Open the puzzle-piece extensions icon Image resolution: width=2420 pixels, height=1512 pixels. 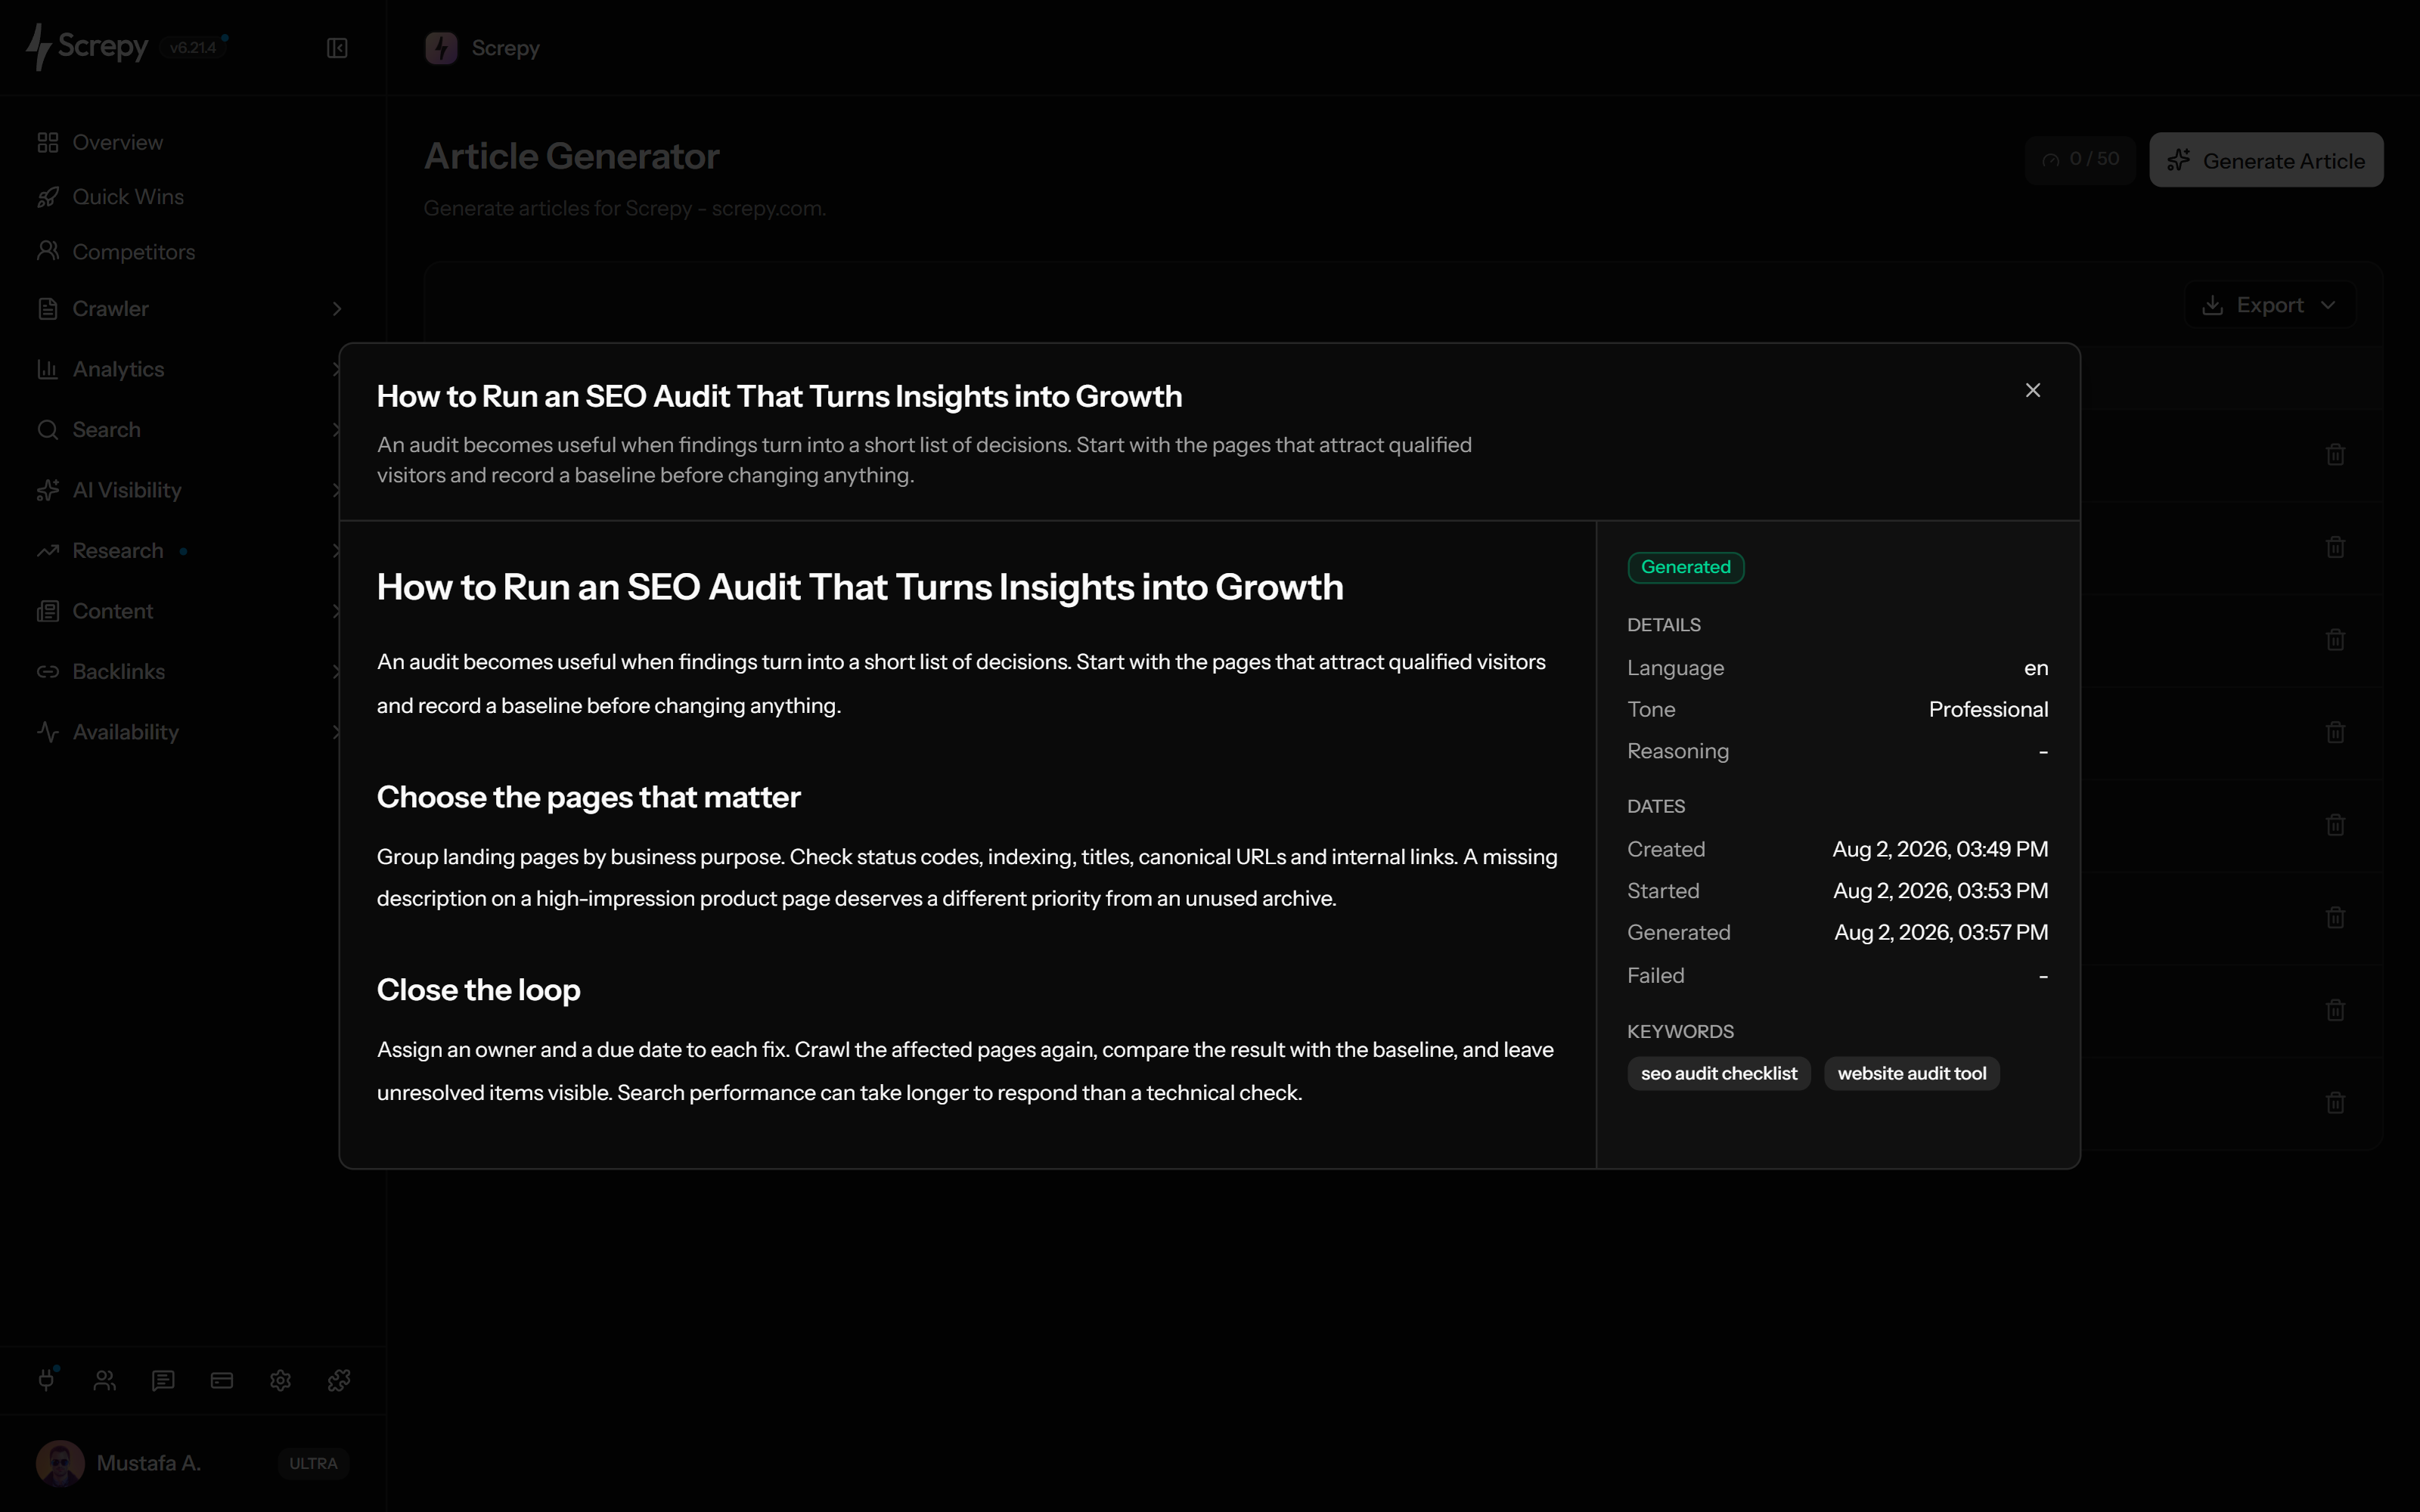(339, 1380)
